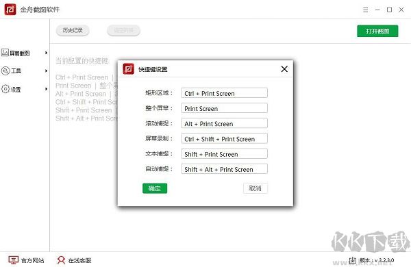
Task: Click the 屏幕录制 shortcut input field
Action: 224,138
